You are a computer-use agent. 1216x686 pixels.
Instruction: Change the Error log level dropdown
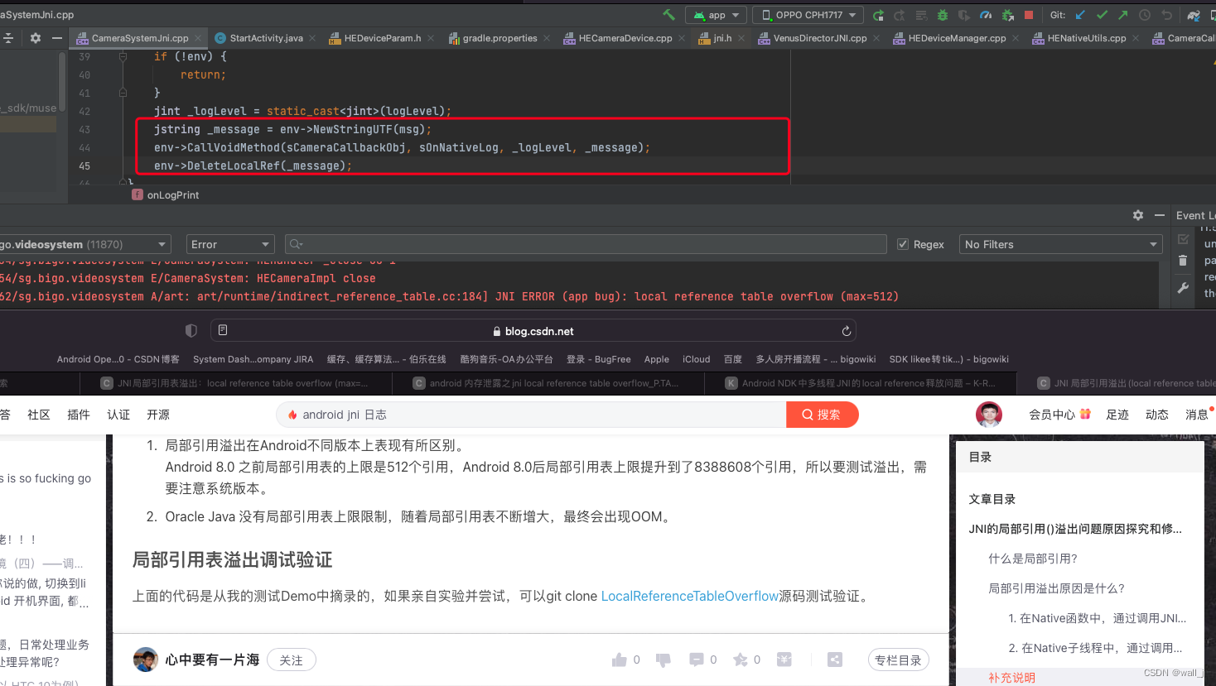(x=229, y=243)
